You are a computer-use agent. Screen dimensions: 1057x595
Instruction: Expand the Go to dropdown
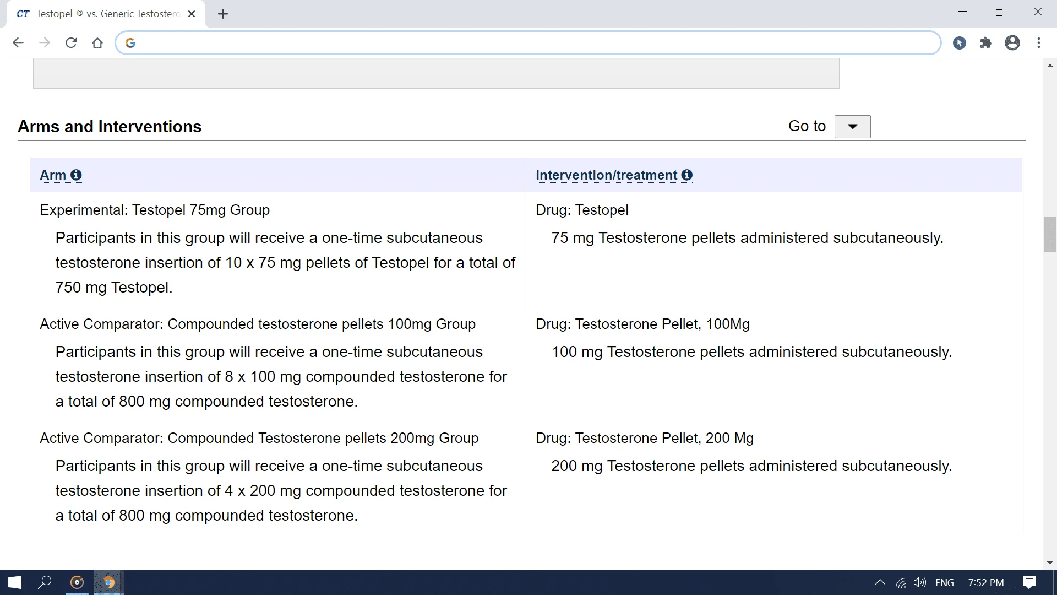point(852,127)
